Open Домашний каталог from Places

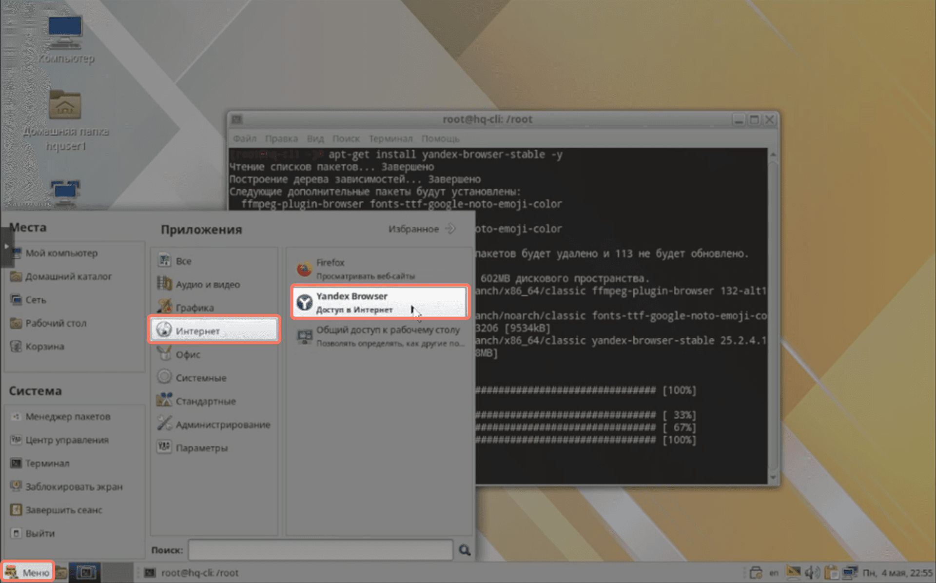coord(75,276)
